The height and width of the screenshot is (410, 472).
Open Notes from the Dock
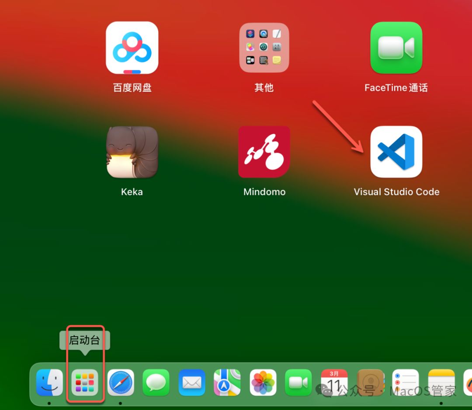click(441, 382)
